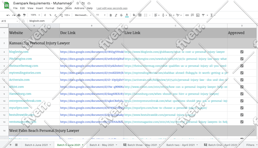This screenshot has width=258, height=148.
Task: Format selected cells as percent
Action: 50,15
